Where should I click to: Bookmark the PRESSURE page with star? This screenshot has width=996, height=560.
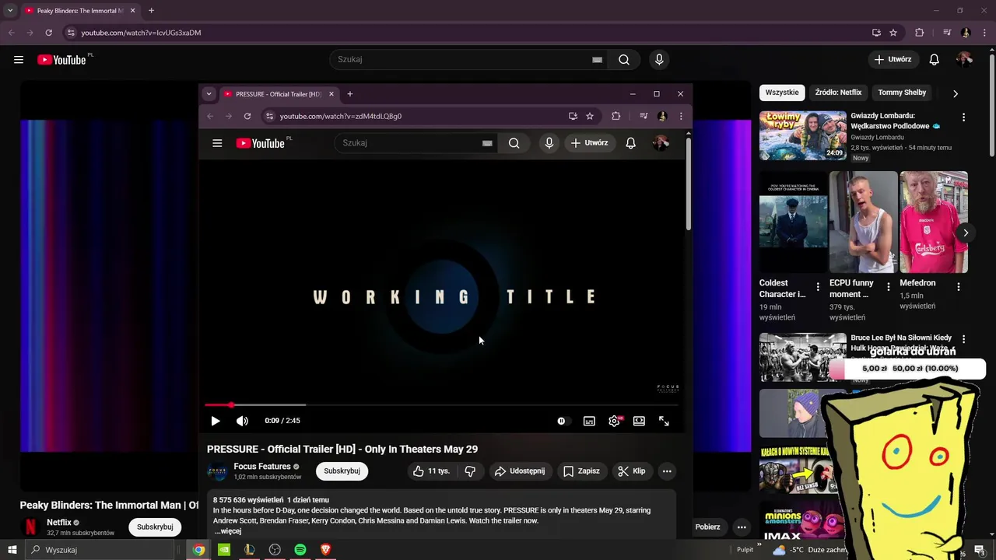pyautogui.click(x=590, y=116)
